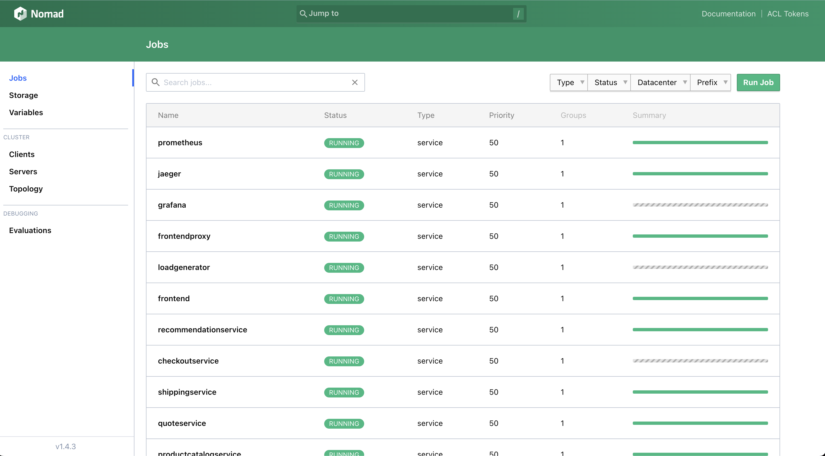Click the clear search icon

pos(355,82)
